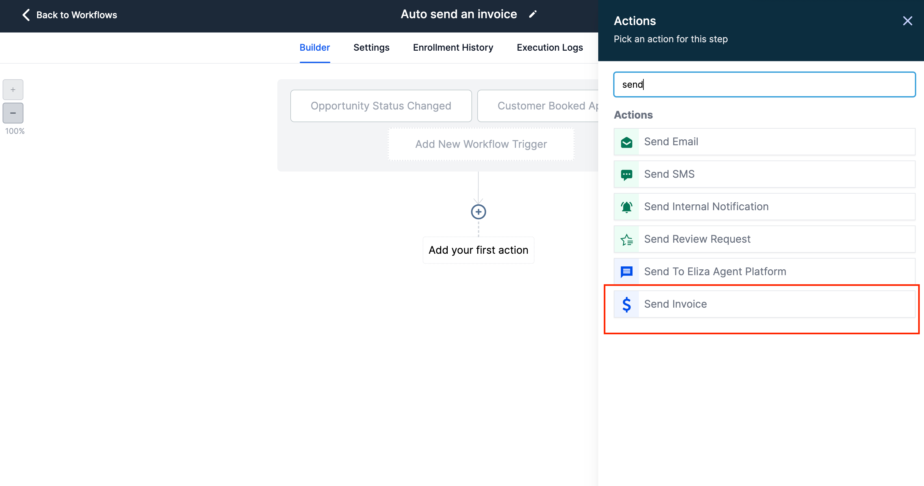This screenshot has width=924, height=486.
Task: Select the Builder tab
Action: point(314,48)
